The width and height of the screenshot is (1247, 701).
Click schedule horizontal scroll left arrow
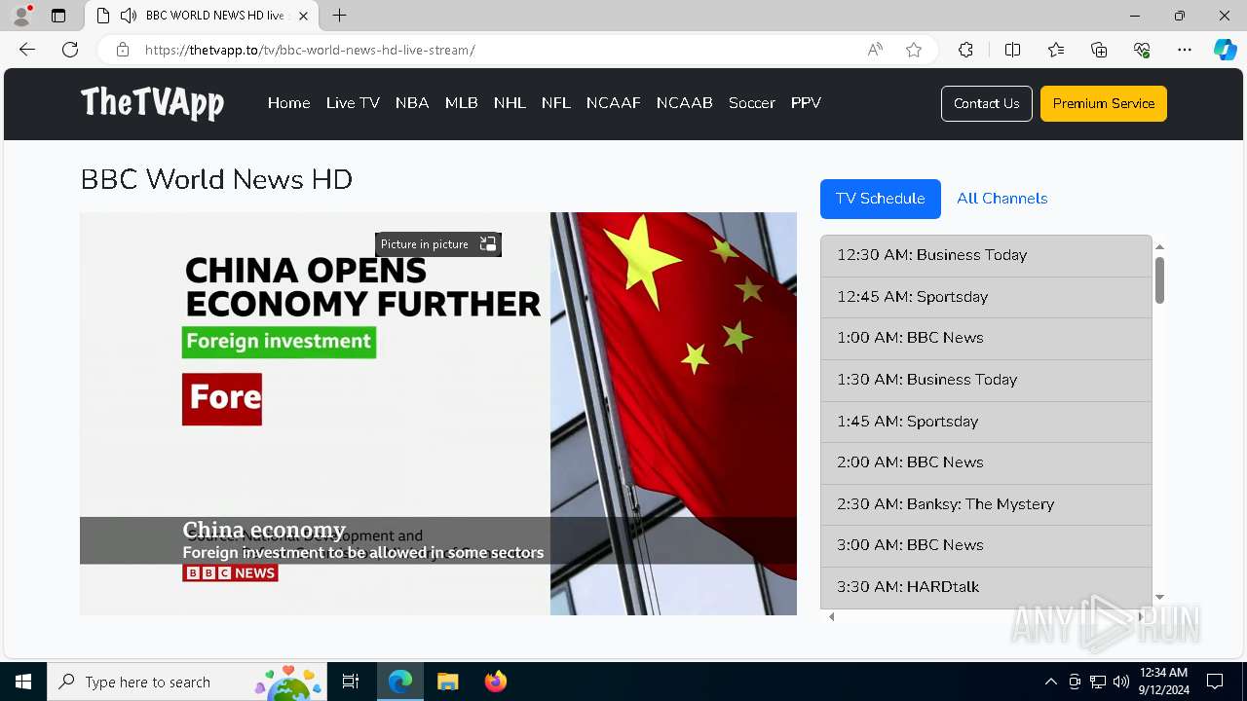[831, 616]
